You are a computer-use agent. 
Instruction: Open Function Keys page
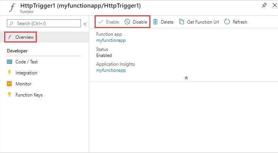click(x=29, y=95)
